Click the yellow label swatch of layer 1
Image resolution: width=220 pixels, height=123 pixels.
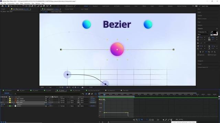click(x=10, y=99)
